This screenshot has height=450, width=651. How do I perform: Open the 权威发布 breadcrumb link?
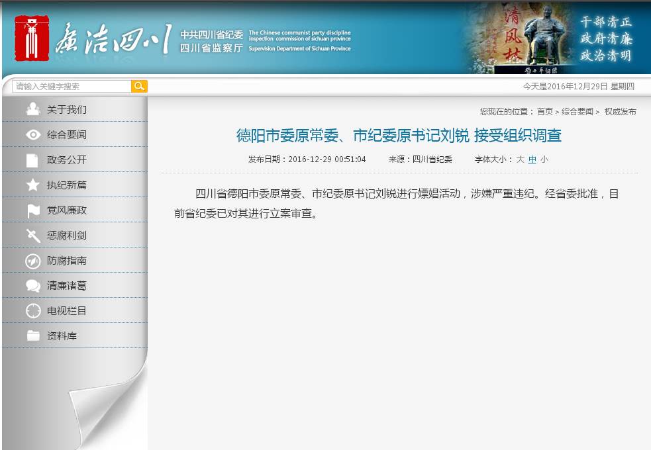coord(621,112)
